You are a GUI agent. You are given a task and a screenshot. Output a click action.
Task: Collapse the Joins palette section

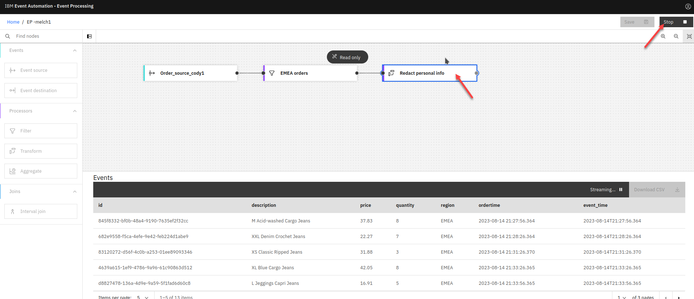pos(75,192)
